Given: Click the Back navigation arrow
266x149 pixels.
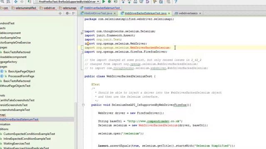Looking at the screenshot, I should click(x=16, y=2).
